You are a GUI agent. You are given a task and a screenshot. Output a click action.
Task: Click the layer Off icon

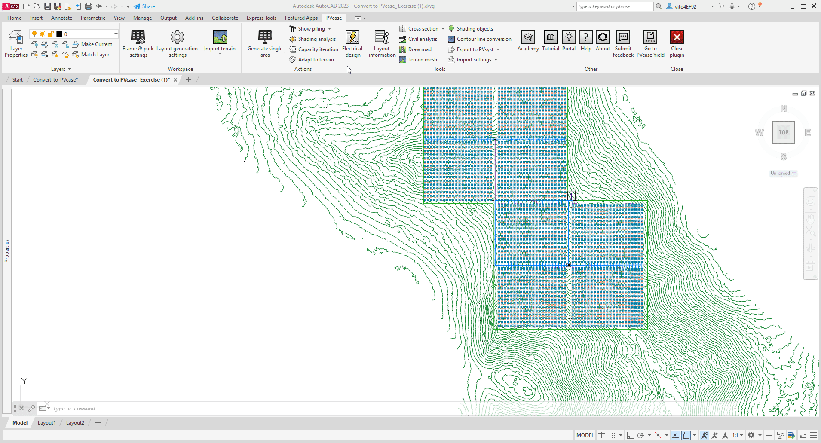[x=35, y=44]
